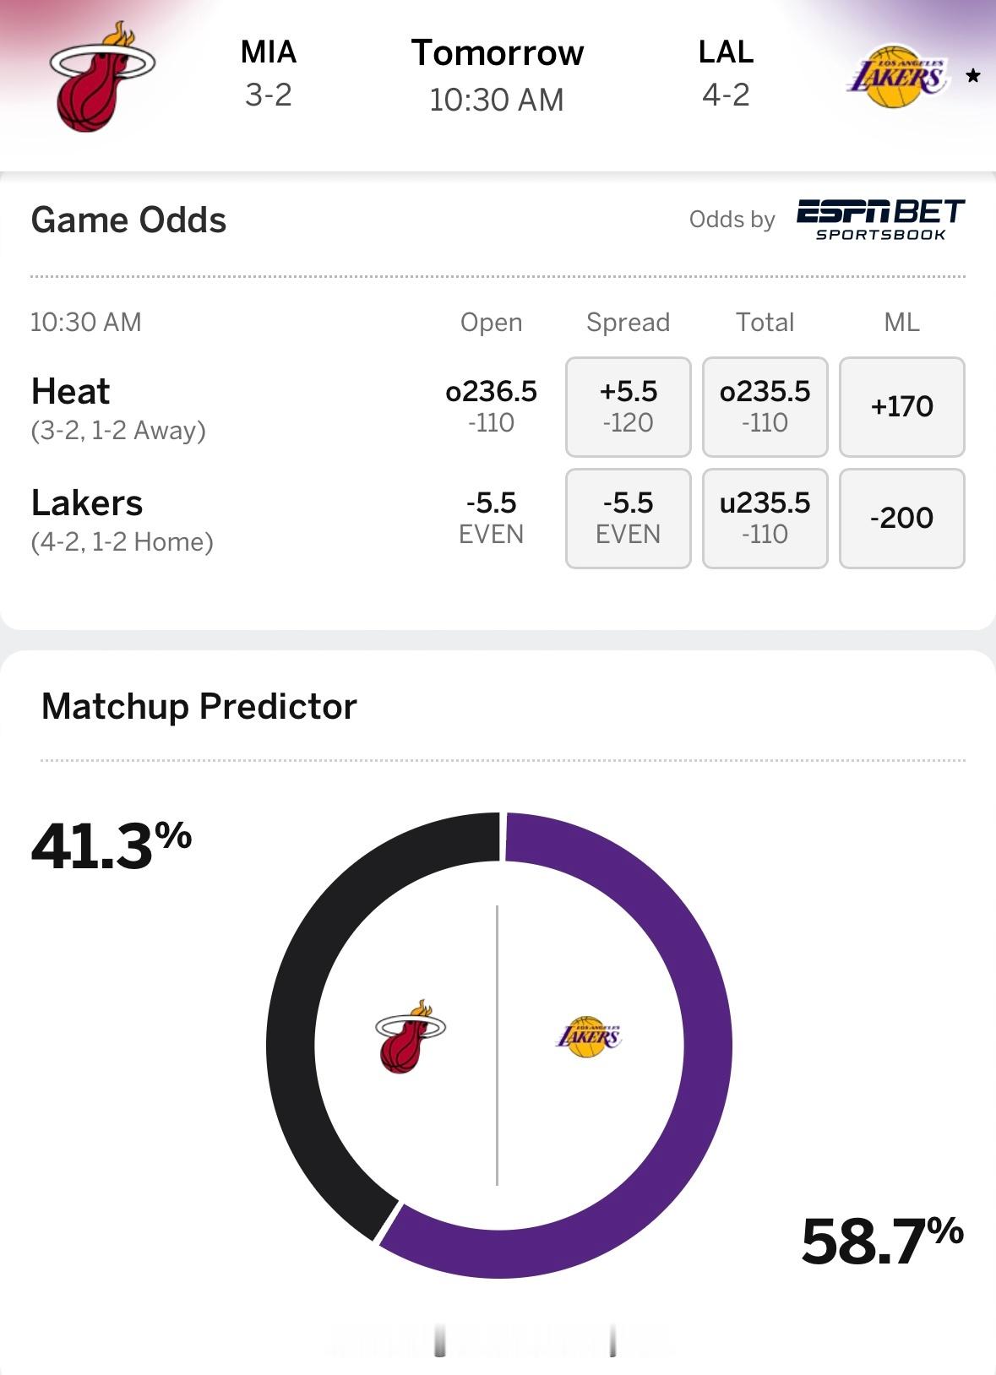
Task: Tap the Miami Heat logo in header
Action: tap(102, 77)
